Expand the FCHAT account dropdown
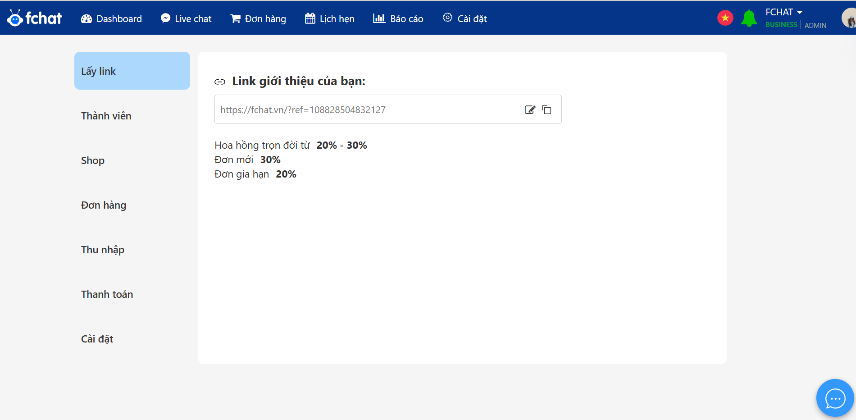 [x=783, y=12]
